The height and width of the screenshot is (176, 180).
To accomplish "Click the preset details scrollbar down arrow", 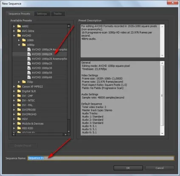I will [x=162, y=133].
